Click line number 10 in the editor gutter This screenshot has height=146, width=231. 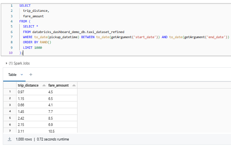(x=11, y=53)
